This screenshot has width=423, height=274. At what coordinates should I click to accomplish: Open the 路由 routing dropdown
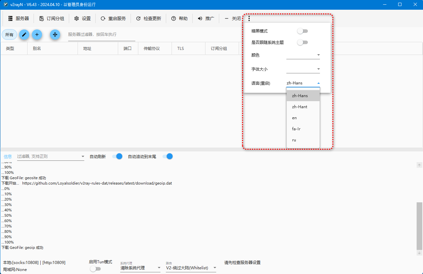[191, 268]
